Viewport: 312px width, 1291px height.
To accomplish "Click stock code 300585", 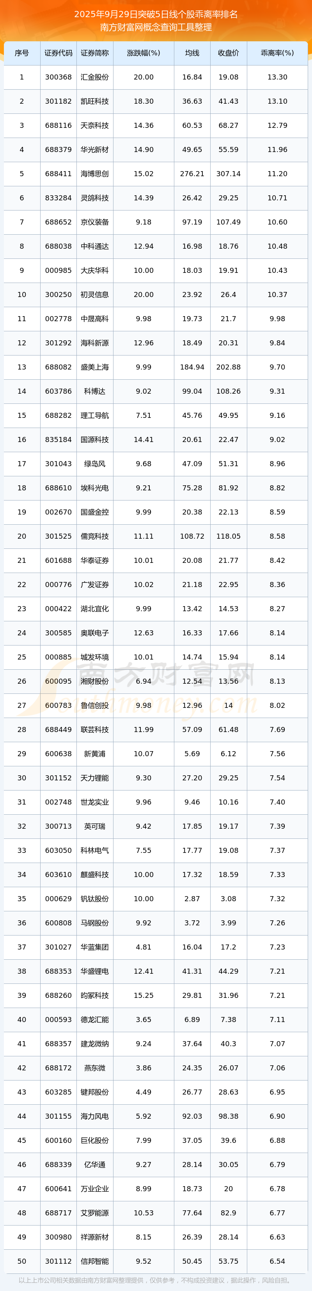I will tap(58, 633).
